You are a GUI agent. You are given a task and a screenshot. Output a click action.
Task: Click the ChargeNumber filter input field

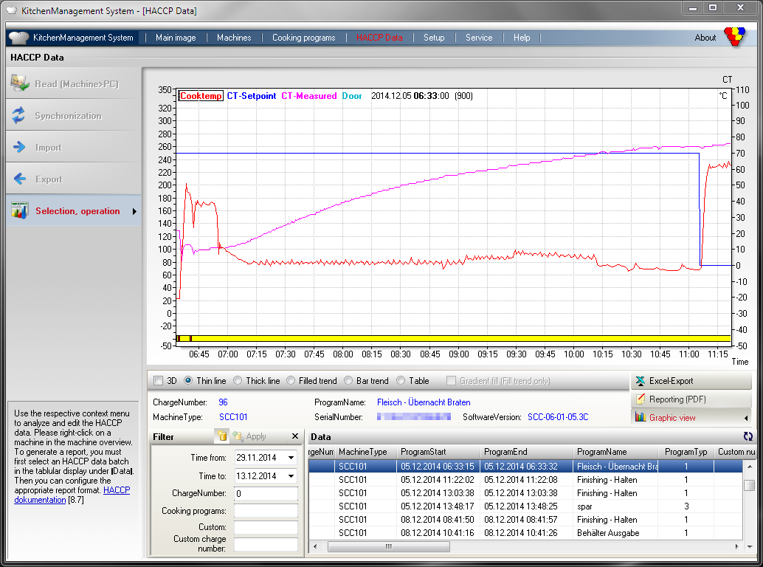[266, 493]
